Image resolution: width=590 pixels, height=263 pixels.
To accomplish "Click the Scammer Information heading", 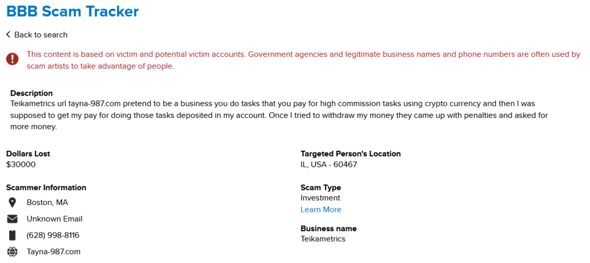I will click(x=46, y=188).
